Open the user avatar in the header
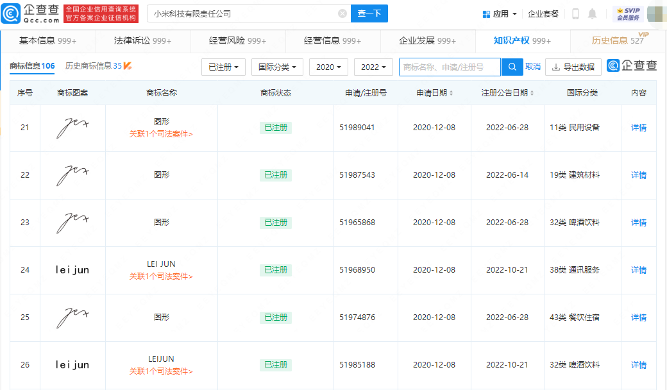 coord(656,14)
